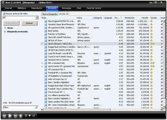167x120 pixels.
Task: Click star rating for Greatest Super Bowl Moments
Action: pyautogui.click(x=151, y=24)
